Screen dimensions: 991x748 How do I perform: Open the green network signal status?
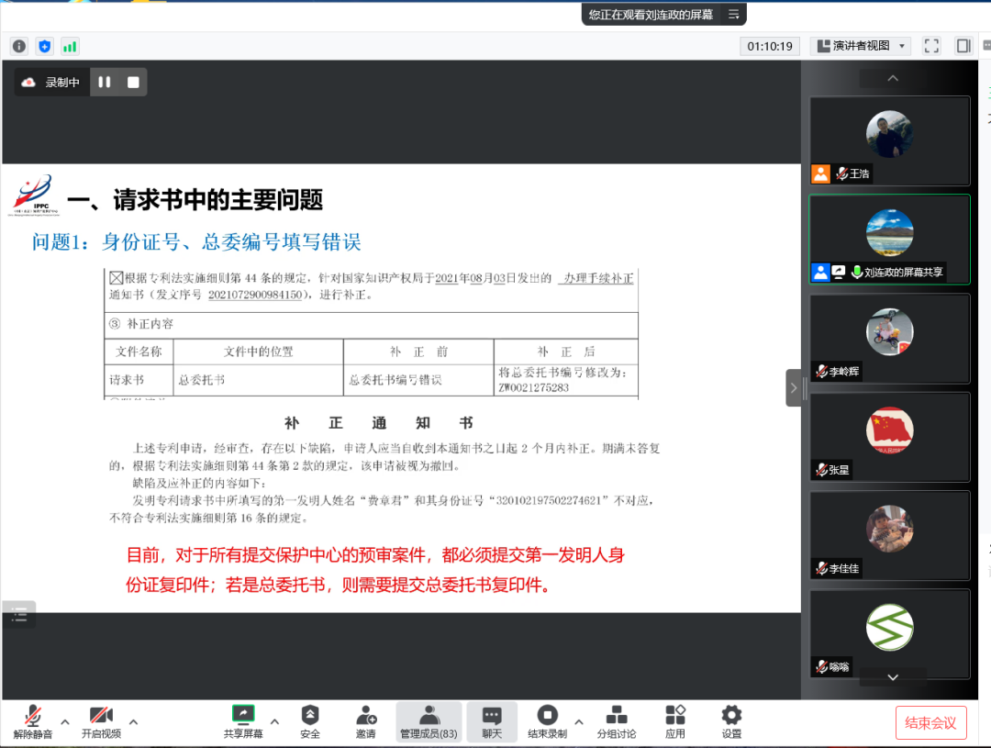click(70, 46)
